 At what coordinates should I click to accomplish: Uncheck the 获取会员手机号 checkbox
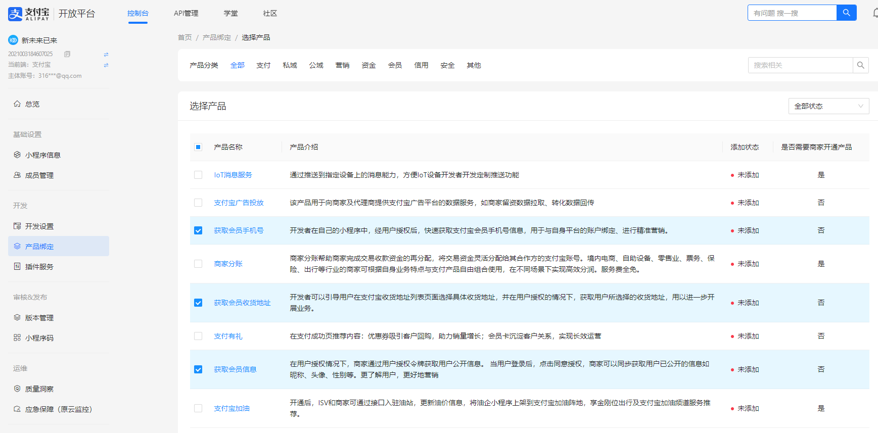point(198,230)
